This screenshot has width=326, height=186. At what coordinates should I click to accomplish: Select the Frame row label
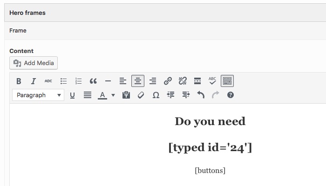click(18, 31)
